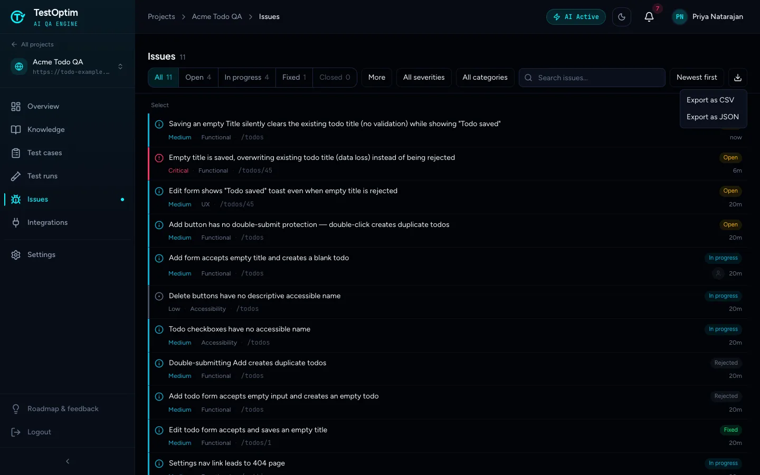The height and width of the screenshot is (475, 760).
Task: Open Overview from the sidebar
Action: tap(68, 107)
